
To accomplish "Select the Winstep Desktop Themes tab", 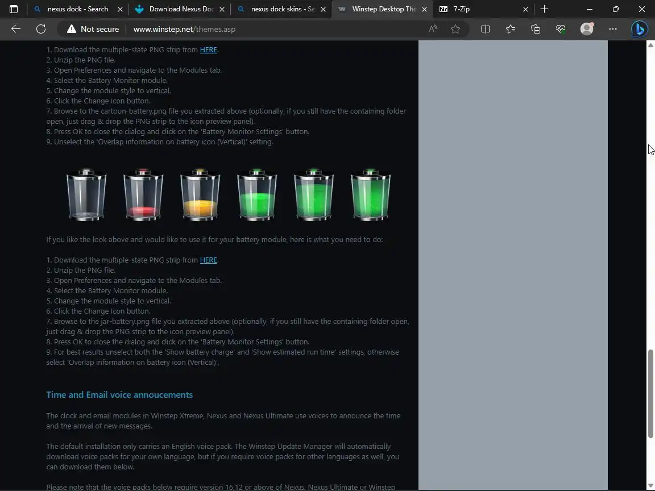I will [383, 9].
